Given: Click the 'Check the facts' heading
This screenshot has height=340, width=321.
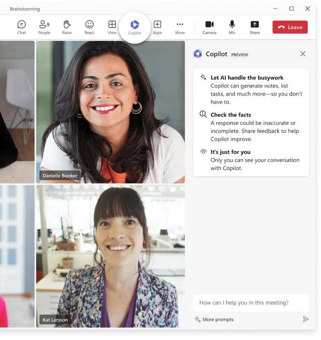Looking at the screenshot, I should coord(231,115).
